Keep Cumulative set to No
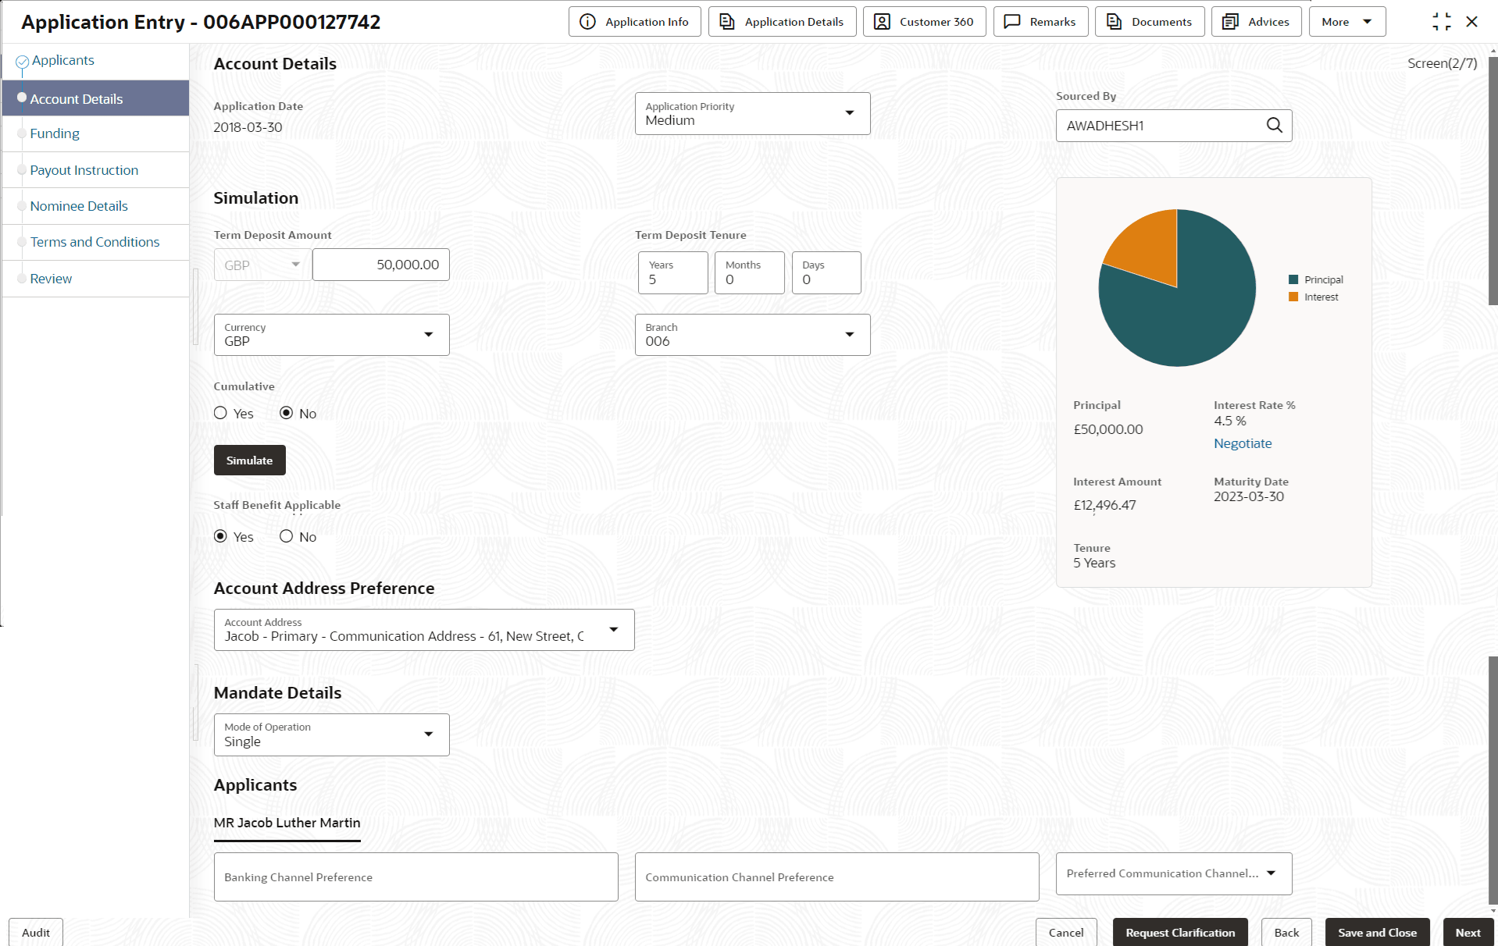This screenshot has width=1498, height=946. [288, 413]
